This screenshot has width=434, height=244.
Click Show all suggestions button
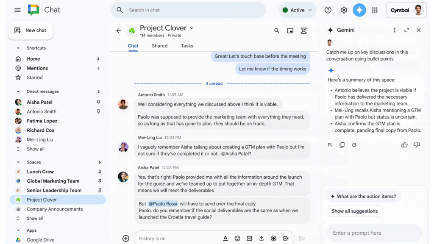[x=354, y=211]
